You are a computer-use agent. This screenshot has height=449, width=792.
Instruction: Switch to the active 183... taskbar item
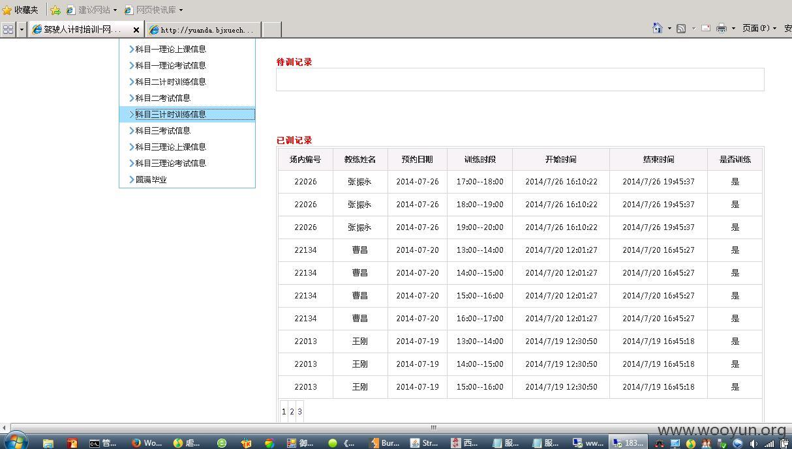[628, 442]
